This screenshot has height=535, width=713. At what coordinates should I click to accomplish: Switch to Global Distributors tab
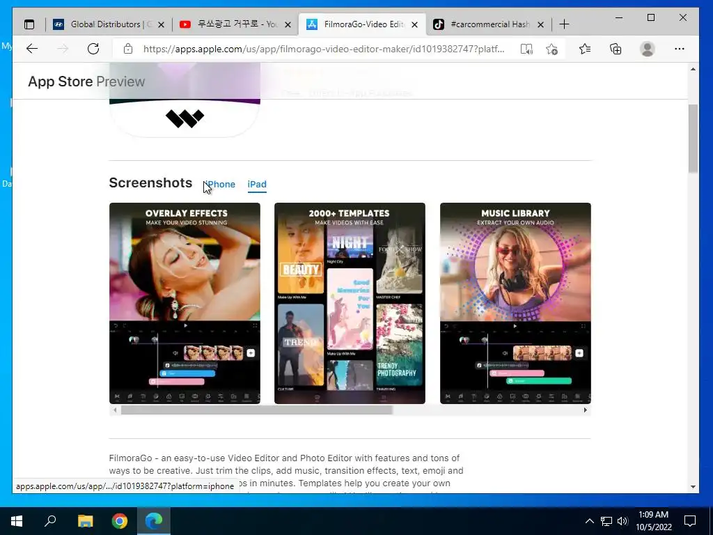pyautogui.click(x=109, y=24)
